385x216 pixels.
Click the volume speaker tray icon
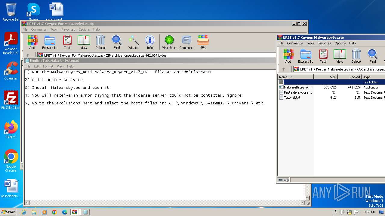342,212
